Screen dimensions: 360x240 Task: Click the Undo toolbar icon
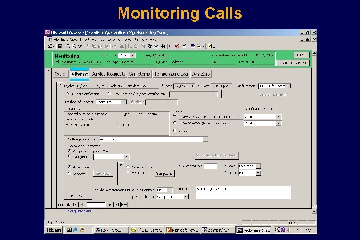(x=114, y=47)
